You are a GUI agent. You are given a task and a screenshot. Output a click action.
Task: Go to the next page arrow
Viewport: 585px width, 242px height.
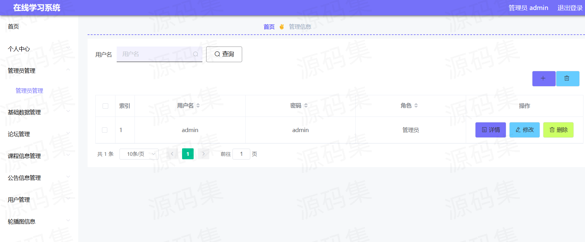tap(203, 154)
